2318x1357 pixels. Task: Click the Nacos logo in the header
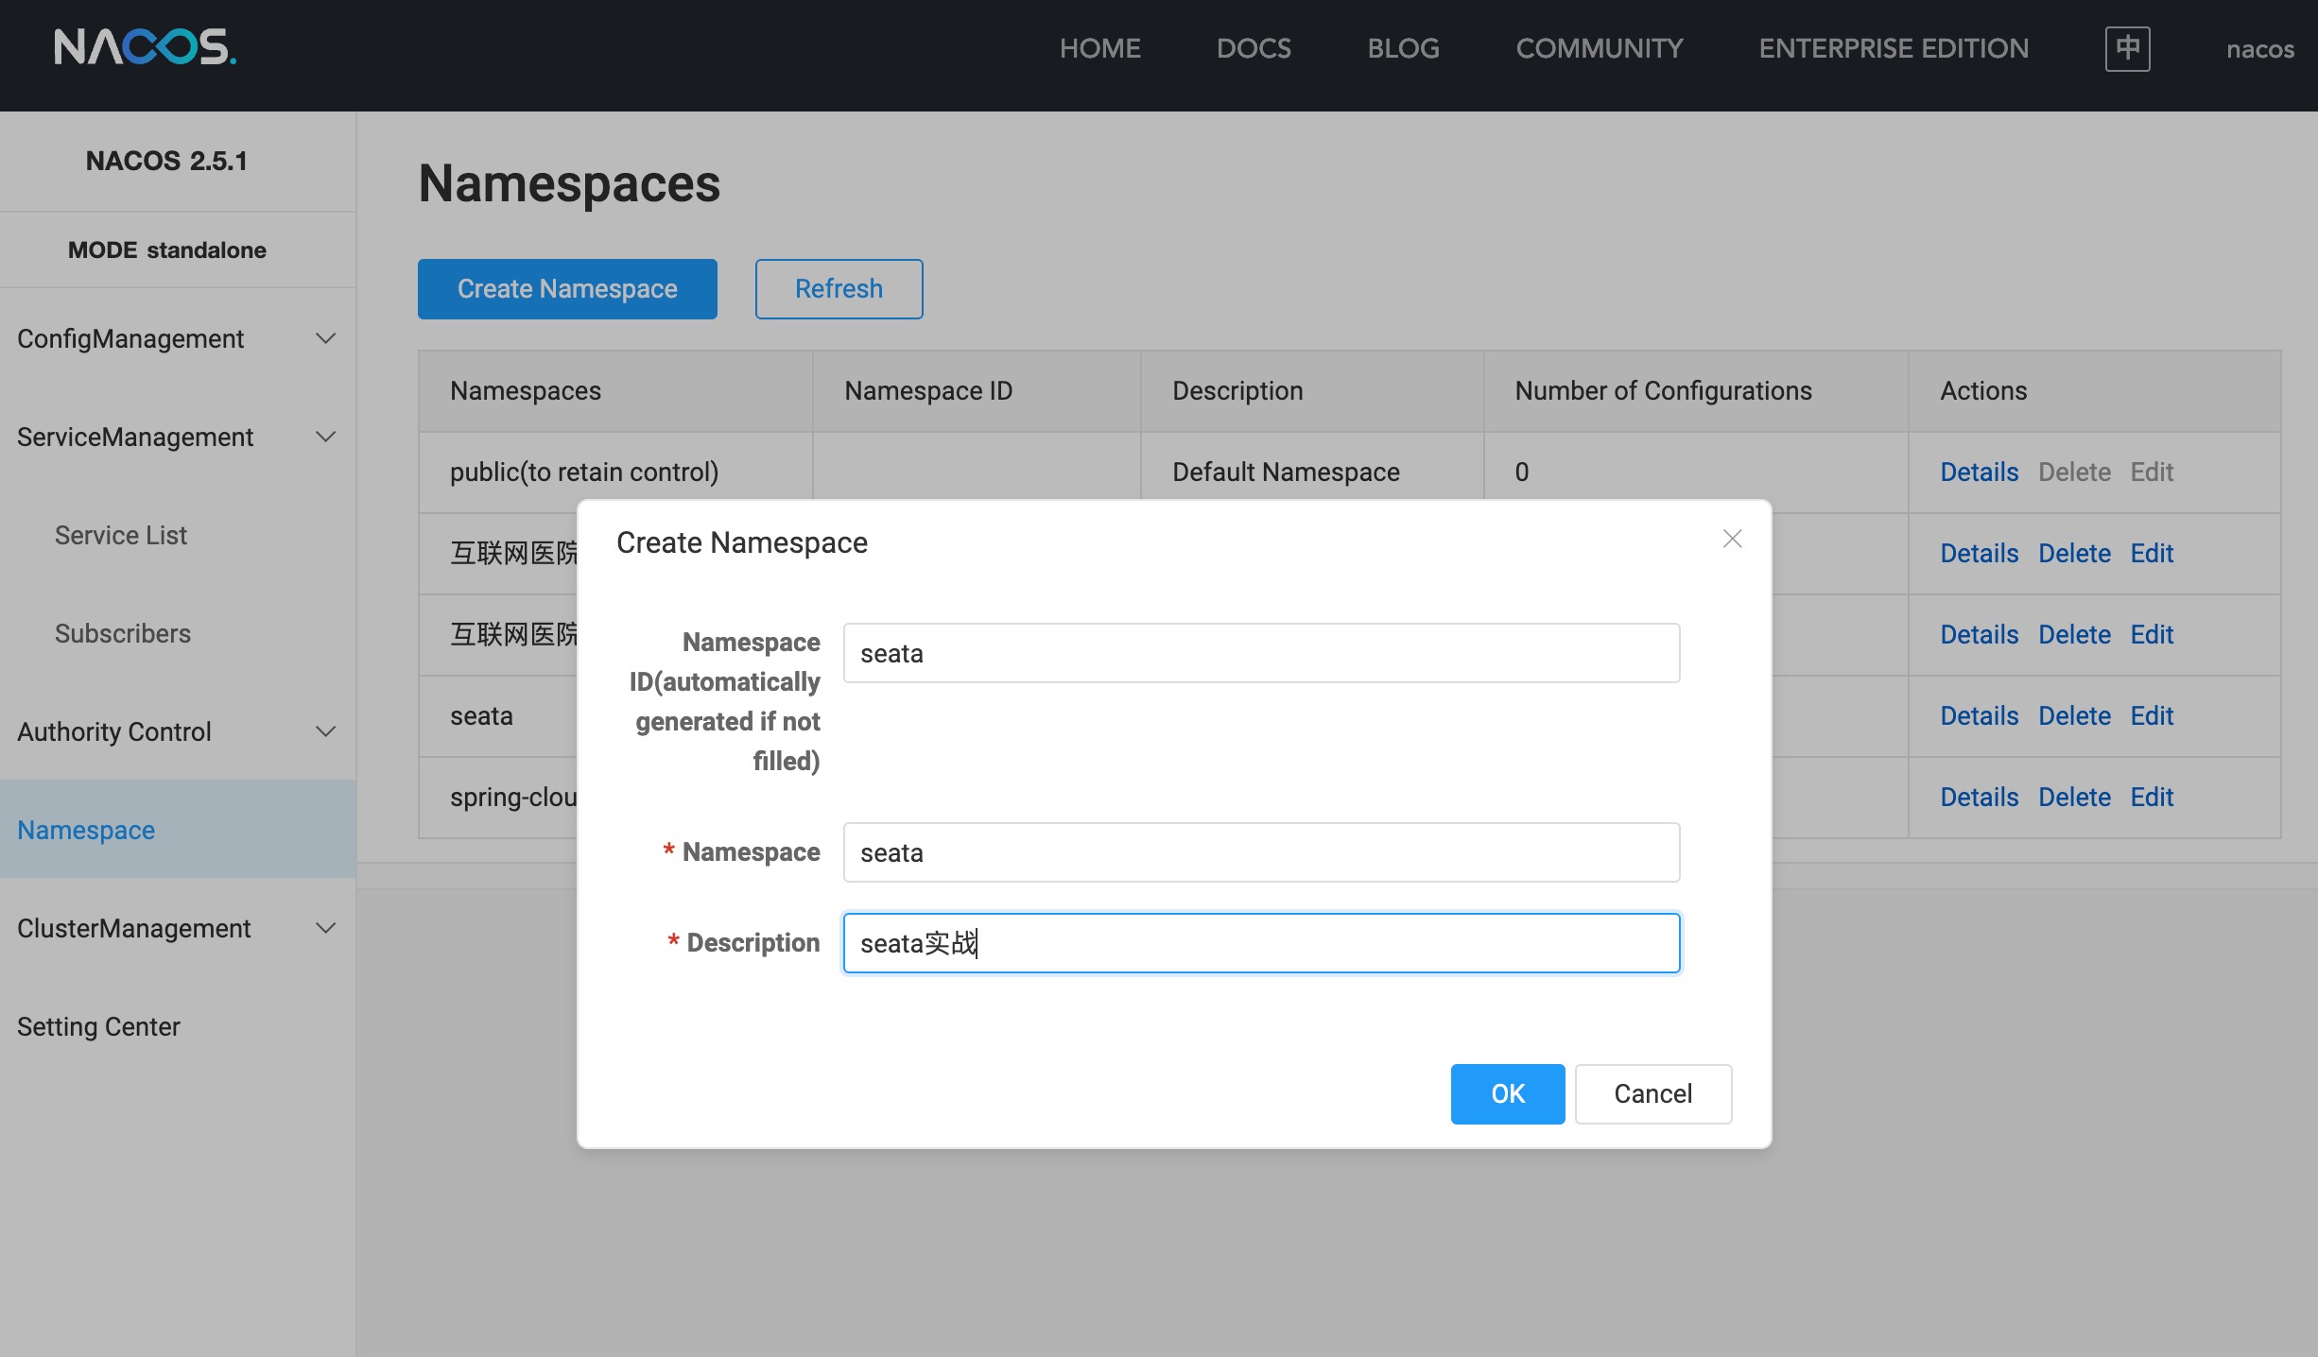pos(145,47)
